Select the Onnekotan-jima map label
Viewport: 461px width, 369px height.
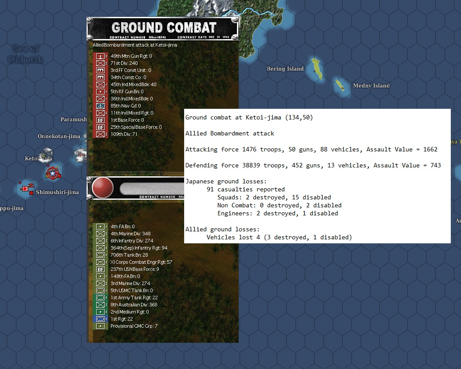click(x=59, y=136)
